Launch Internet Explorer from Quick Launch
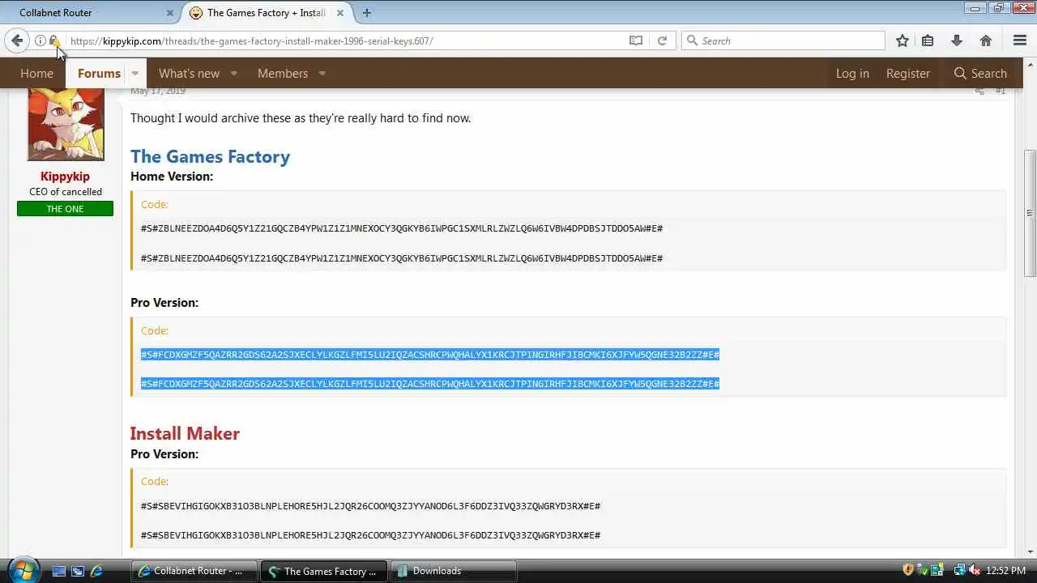 click(96, 571)
